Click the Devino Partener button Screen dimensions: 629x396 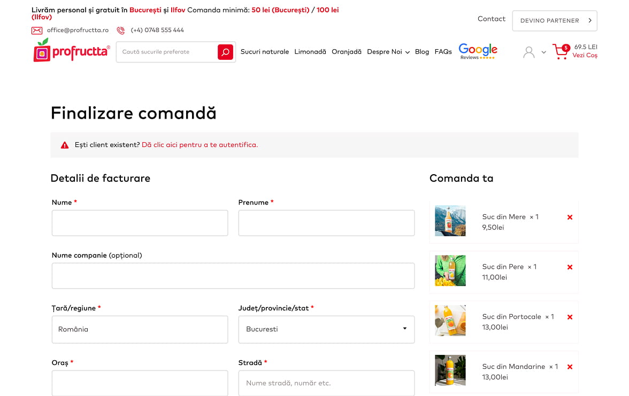[x=554, y=21]
